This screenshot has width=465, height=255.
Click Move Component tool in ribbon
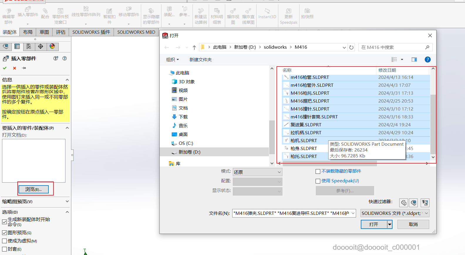tap(129, 15)
